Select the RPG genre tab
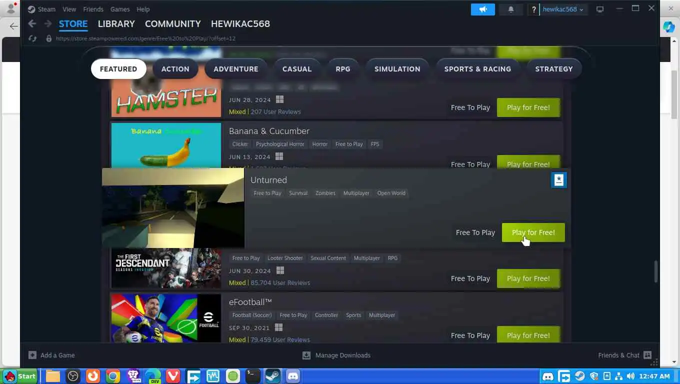This screenshot has height=384, width=680. click(x=343, y=69)
